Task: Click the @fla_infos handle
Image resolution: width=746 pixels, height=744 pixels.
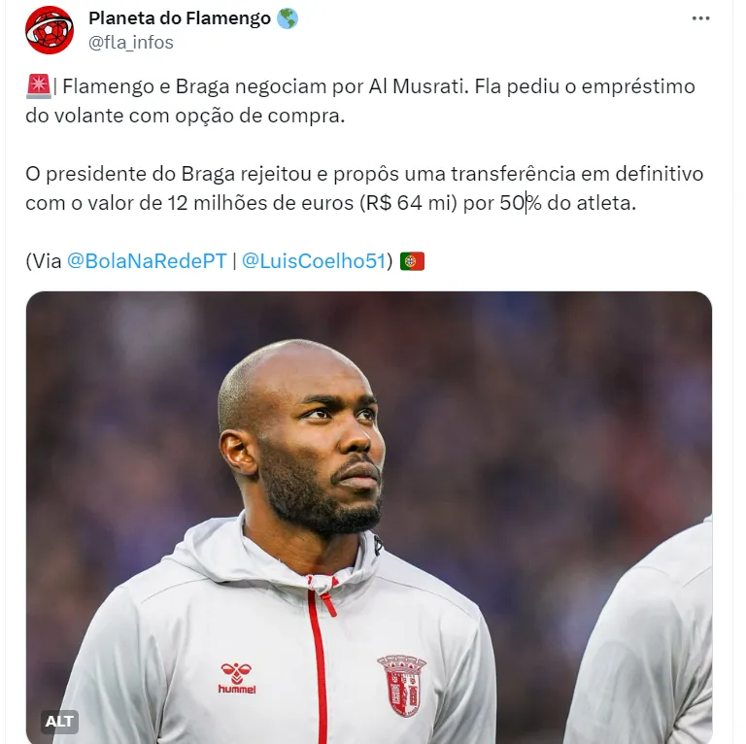Action: (131, 43)
